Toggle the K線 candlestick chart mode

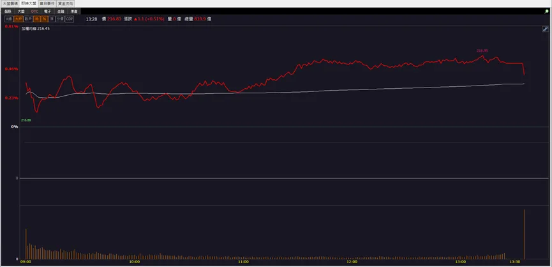8,19
